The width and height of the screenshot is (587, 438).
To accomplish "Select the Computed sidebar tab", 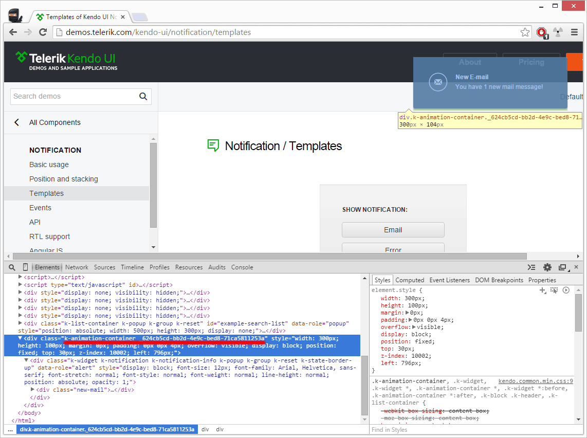I will (x=410, y=280).
